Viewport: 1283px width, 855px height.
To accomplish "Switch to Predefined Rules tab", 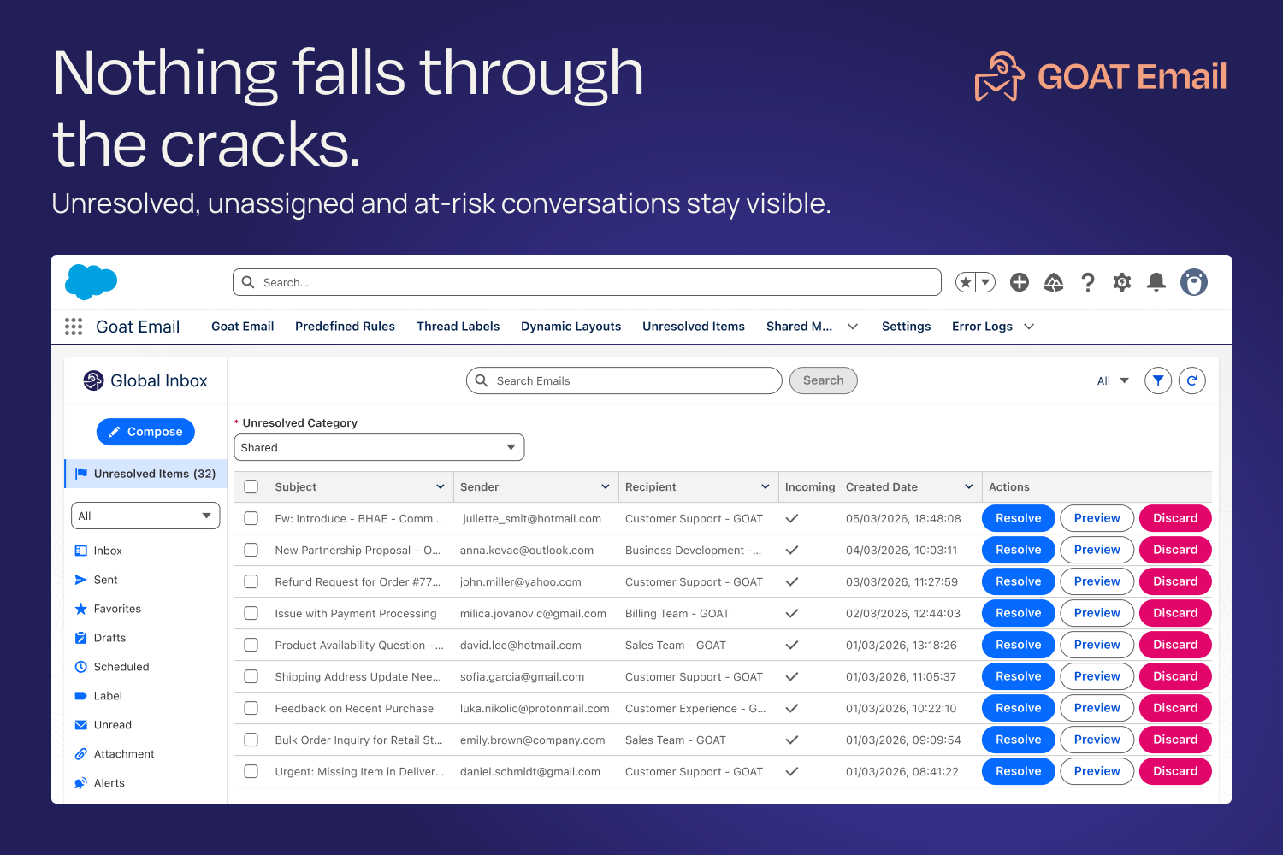I will pyautogui.click(x=345, y=327).
